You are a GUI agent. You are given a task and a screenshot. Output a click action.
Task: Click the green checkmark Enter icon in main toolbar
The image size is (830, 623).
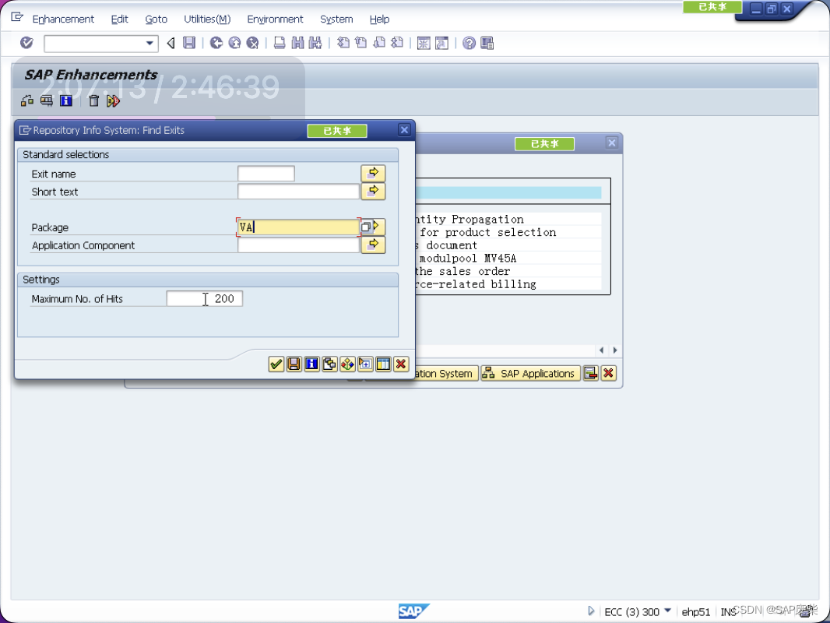point(26,43)
